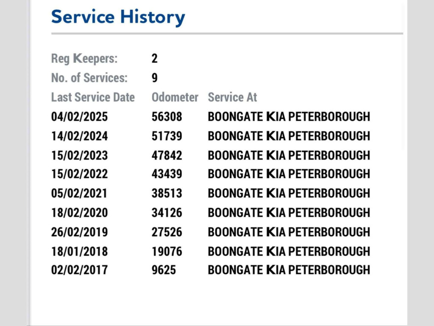Click the 15/02/2022 service date
This screenshot has height=326, width=434.
coord(80,174)
